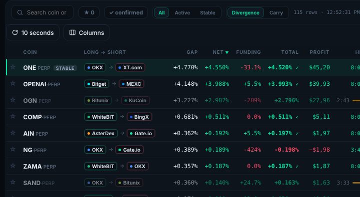Select the Stable tab
The image size is (360, 197).
point(207,12)
